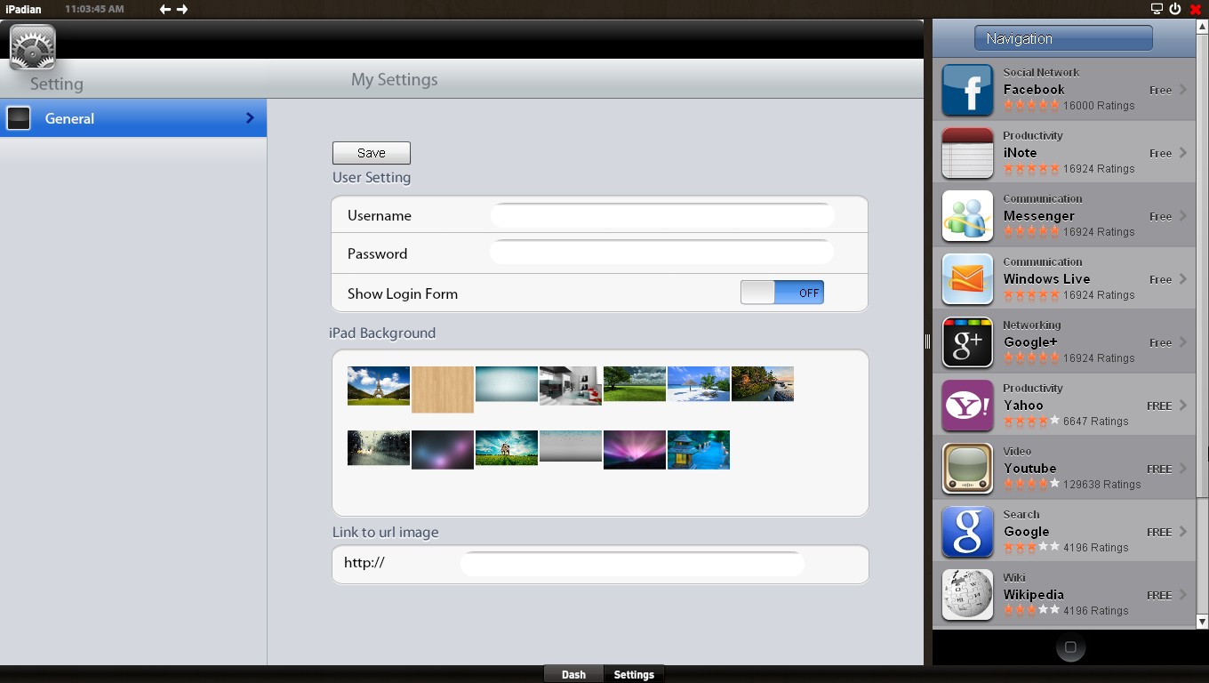Screen dimensions: 1209x683
Task: Switch to the Dash tab
Action: 573,674
